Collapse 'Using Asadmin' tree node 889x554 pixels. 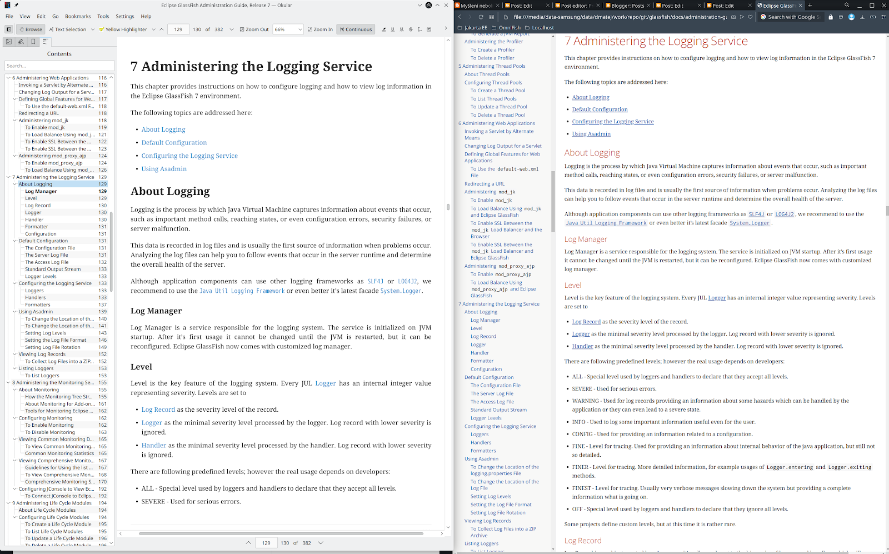click(x=14, y=312)
